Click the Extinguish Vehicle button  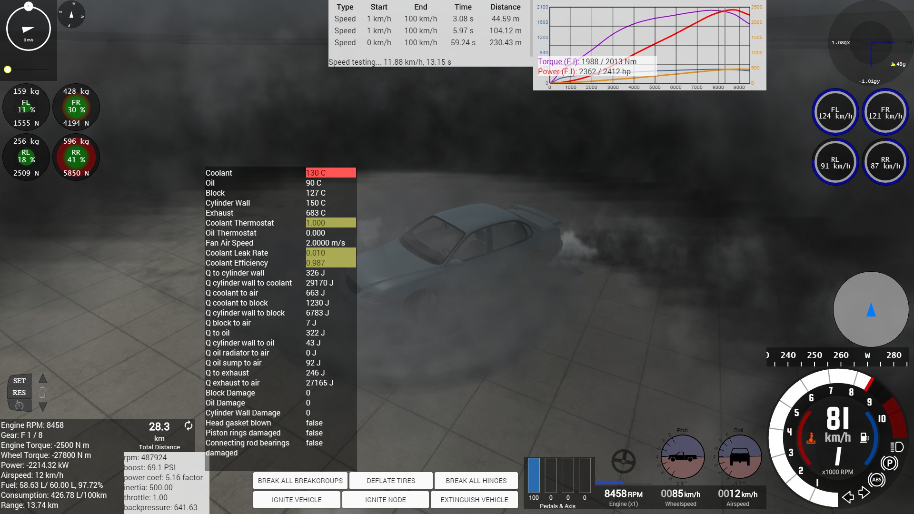pyautogui.click(x=474, y=500)
